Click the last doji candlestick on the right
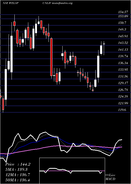131x184 pixels. (104, 48)
